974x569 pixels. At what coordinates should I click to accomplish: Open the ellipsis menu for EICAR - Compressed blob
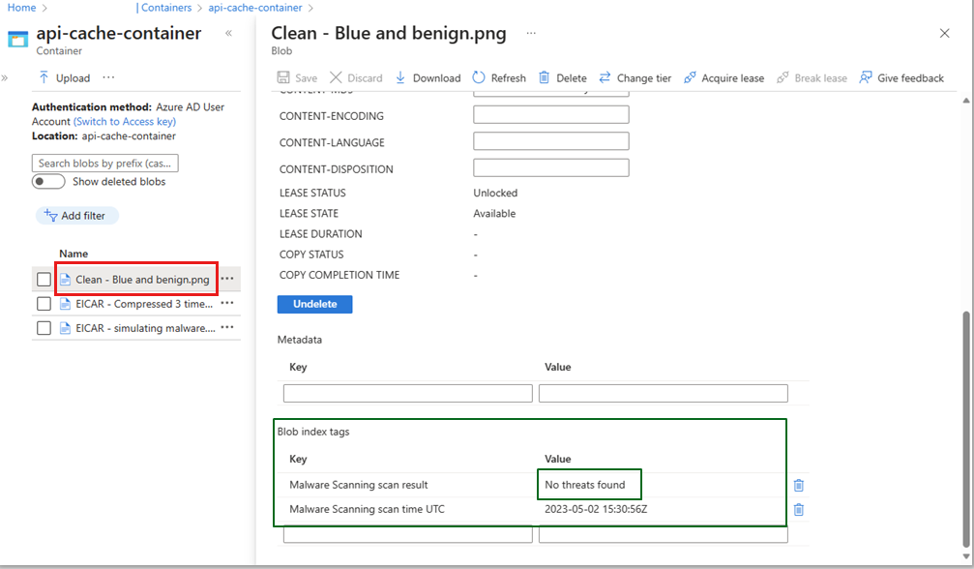(x=226, y=303)
